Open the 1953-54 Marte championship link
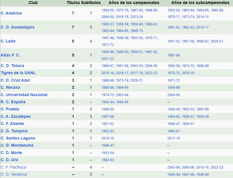Screen dimensions: 233x178 (108, 153)
